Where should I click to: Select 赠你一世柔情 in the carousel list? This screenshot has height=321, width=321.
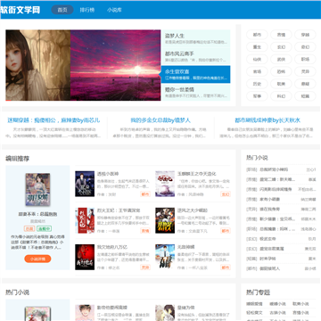click(x=195, y=92)
